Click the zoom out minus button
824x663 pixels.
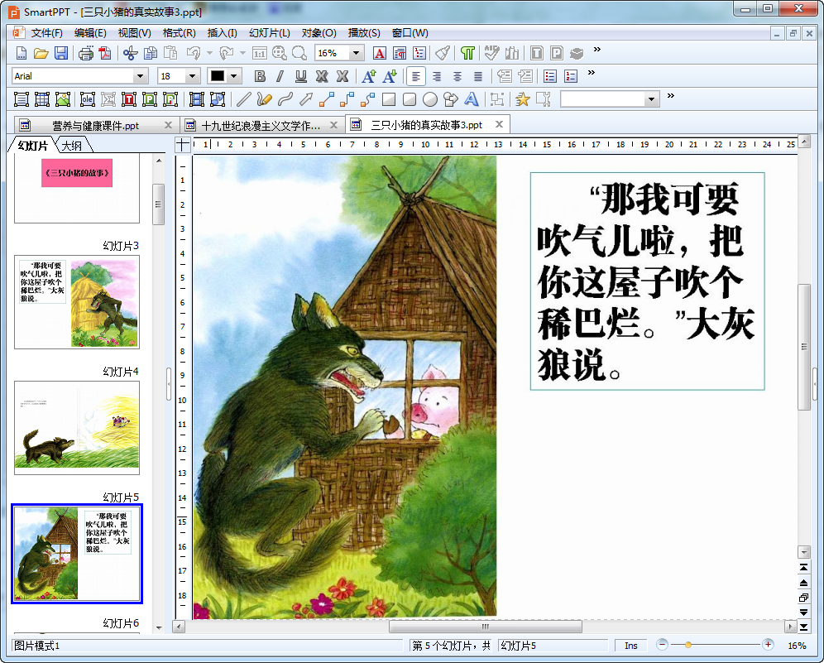(662, 645)
